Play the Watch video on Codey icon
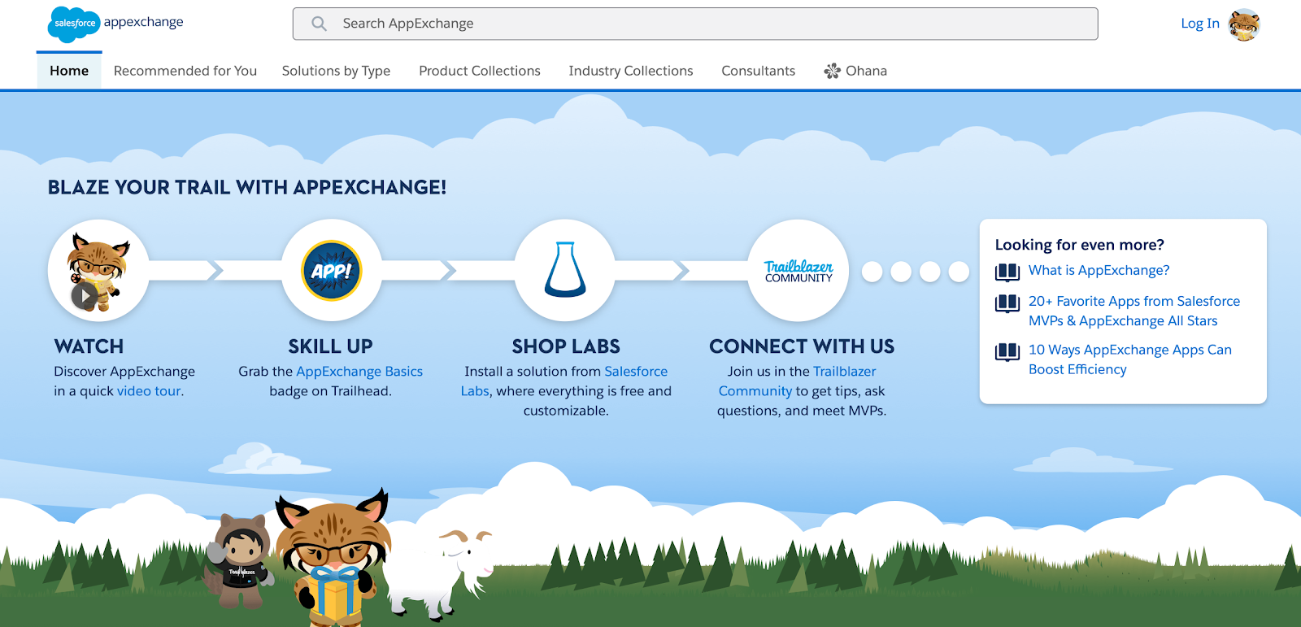 coord(85,296)
